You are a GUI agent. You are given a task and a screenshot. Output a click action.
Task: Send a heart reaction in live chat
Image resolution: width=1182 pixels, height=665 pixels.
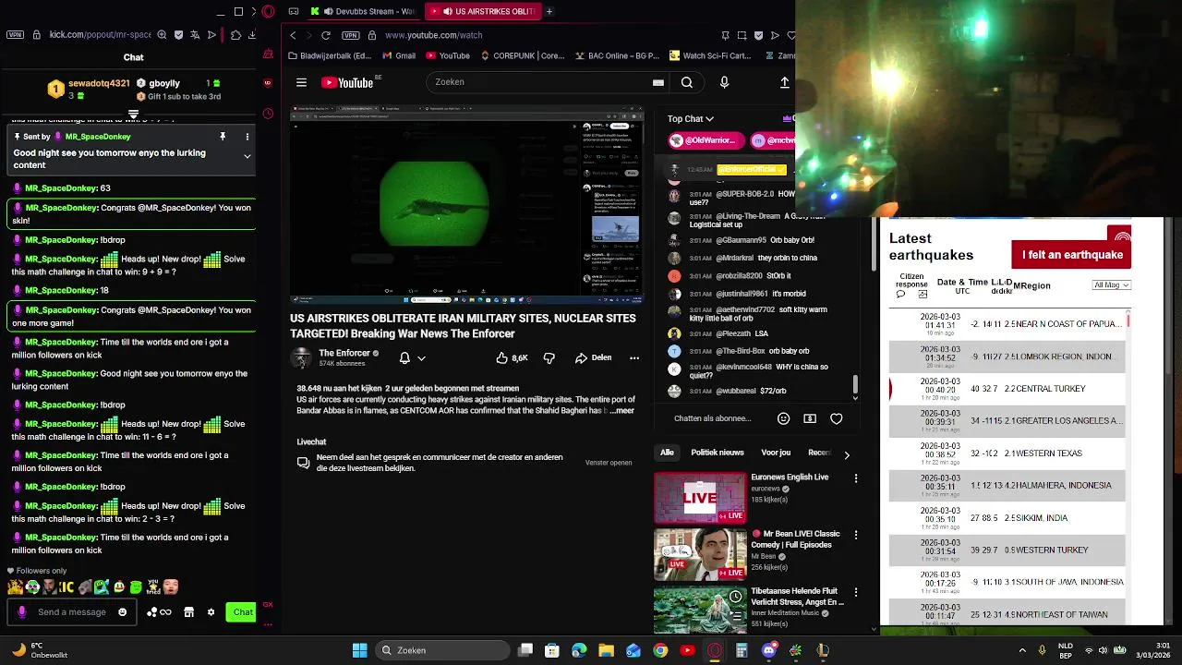(x=836, y=418)
